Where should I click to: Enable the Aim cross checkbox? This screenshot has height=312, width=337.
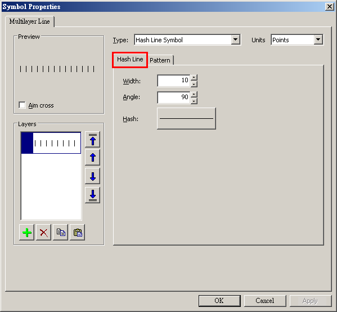[x=22, y=105]
